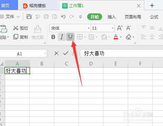
Task: Apply cell borders icon
Action: pos(80,37)
